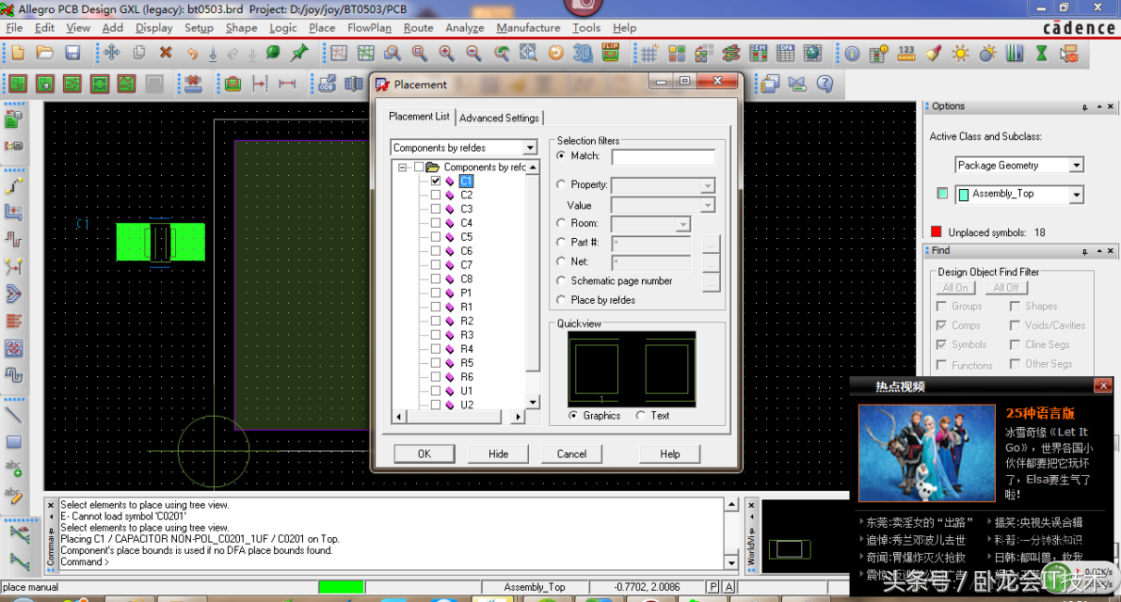Click the green pushpin icon
This screenshot has height=602, width=1121.
299,53
